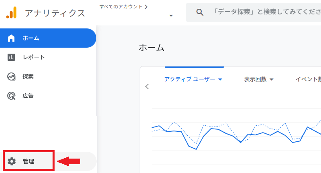Screen dimensions: 321x173
Task: Open the 表示回数 metric dropdown
Action: [x=259, y=79]
